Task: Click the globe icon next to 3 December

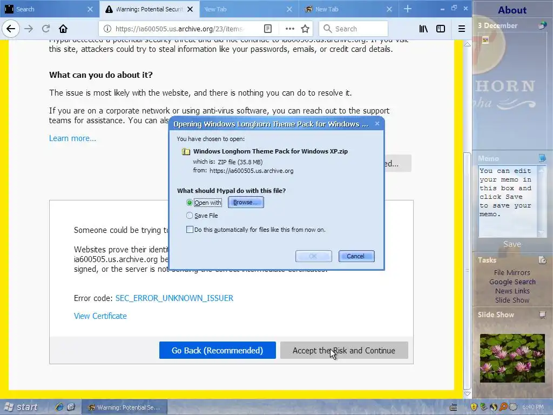Action: (542, 25)
